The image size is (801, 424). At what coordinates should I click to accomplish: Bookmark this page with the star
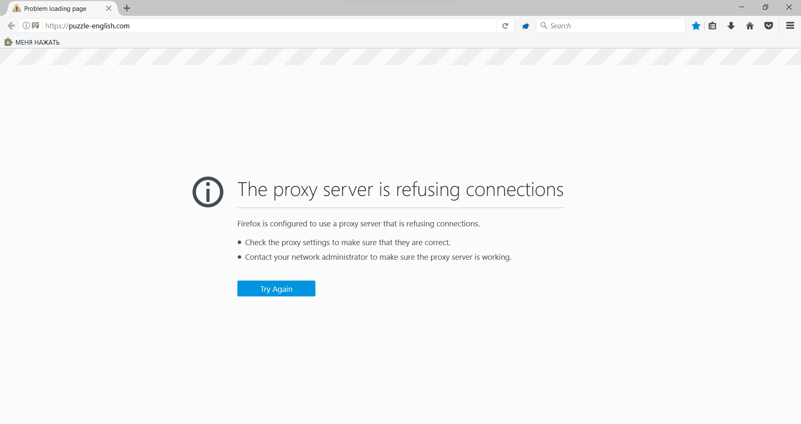696,26
